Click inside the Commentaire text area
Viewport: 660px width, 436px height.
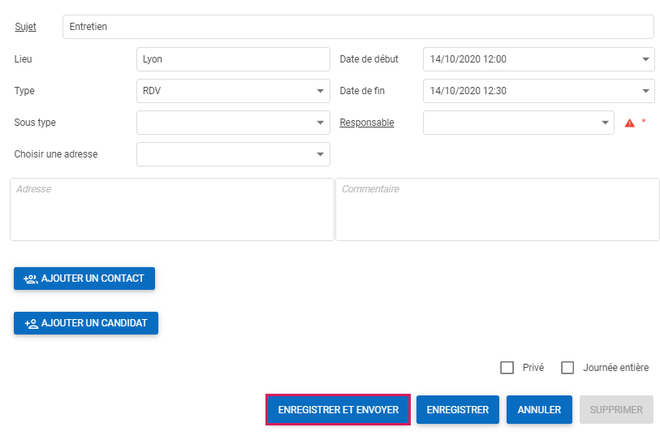497,211
